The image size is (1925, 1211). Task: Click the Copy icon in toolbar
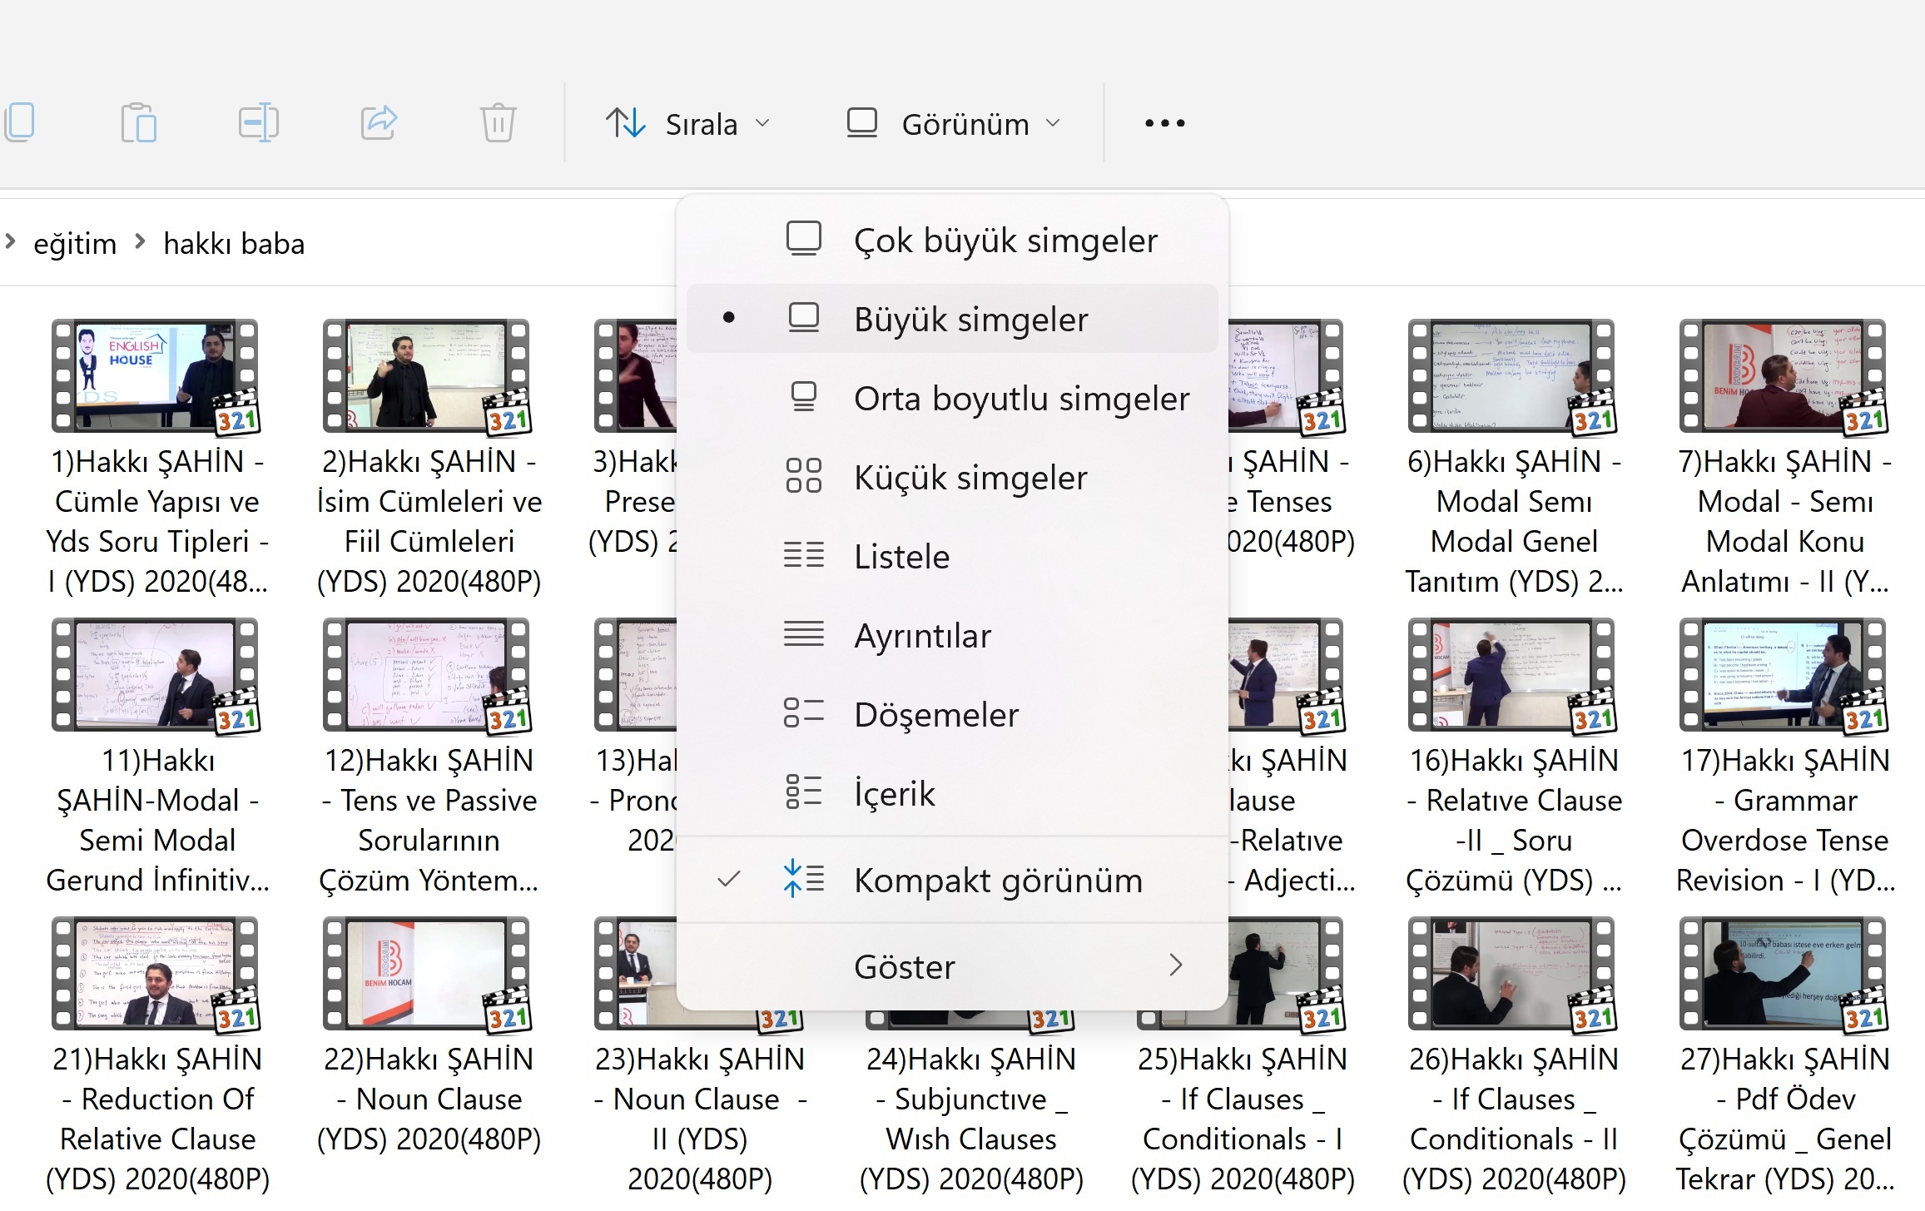point(20,123)
